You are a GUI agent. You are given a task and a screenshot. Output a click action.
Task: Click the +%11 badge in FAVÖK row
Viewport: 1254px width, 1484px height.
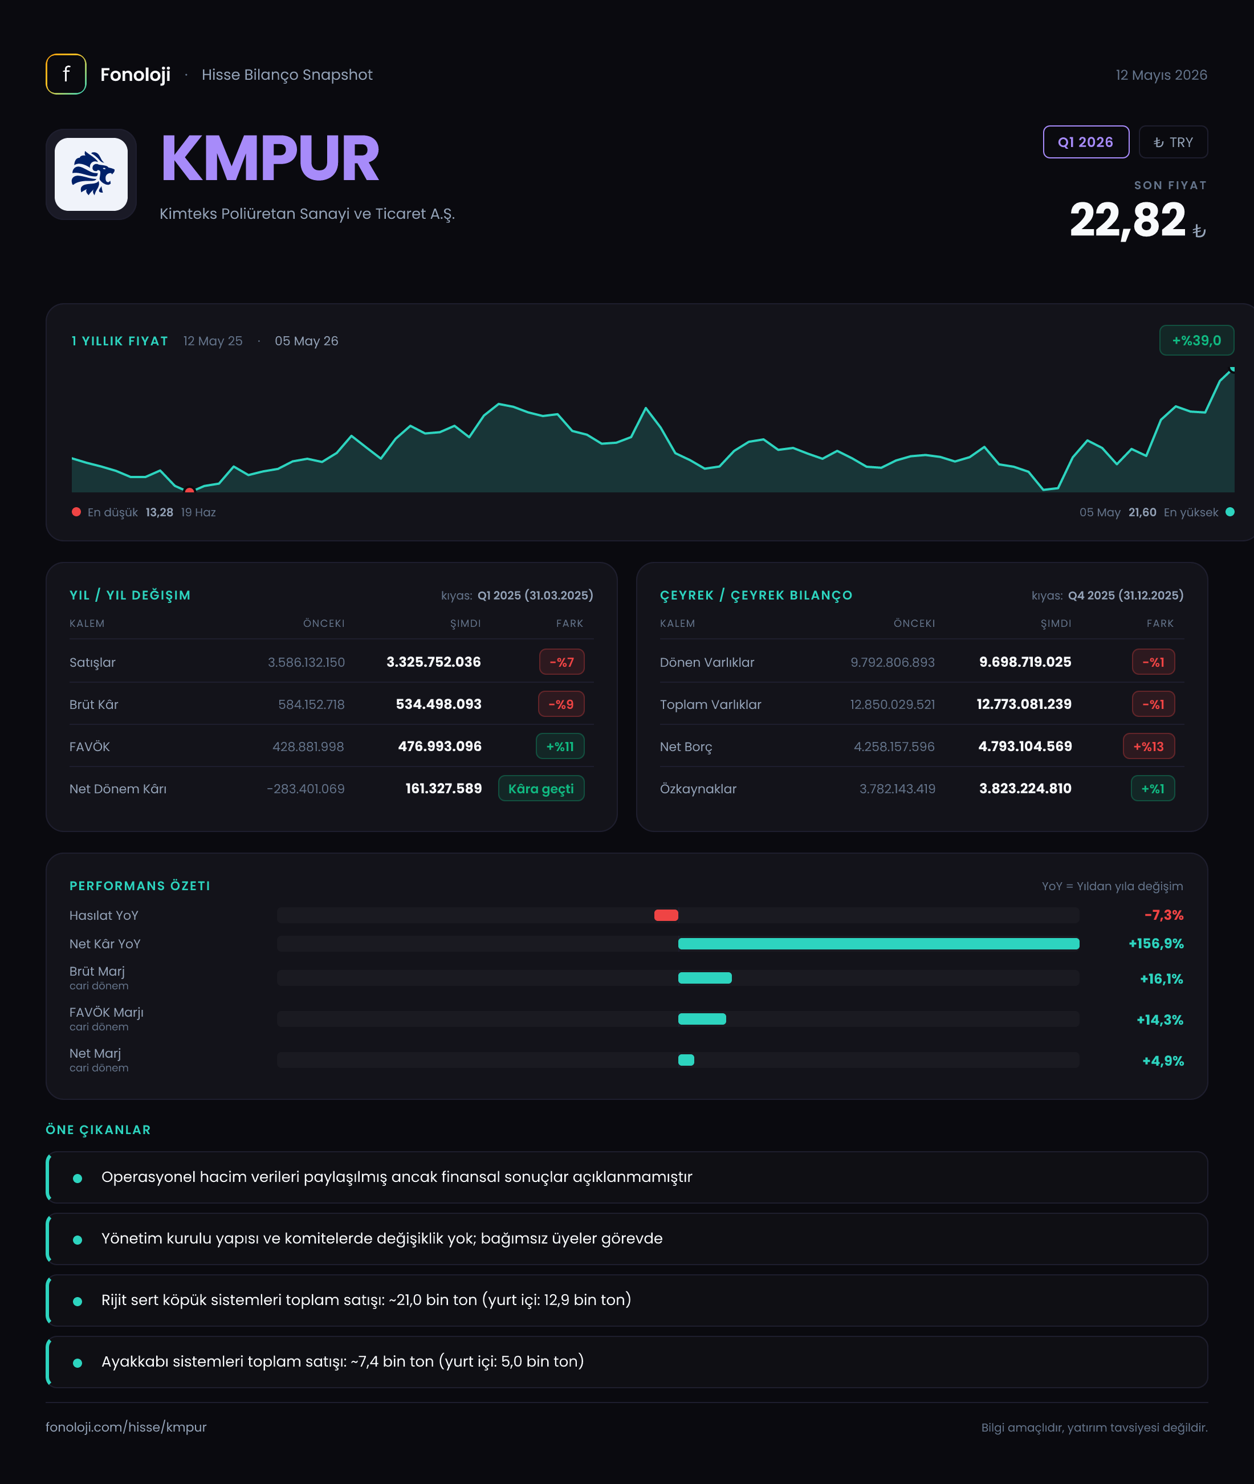[560, 746]
